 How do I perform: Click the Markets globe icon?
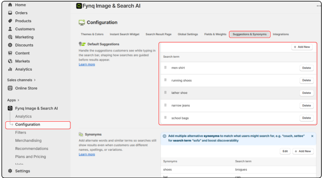10,61
